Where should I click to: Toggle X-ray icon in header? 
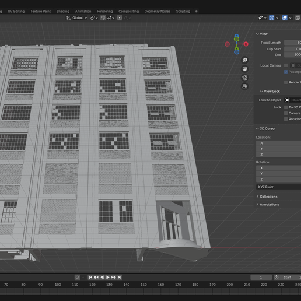[297, 18]
